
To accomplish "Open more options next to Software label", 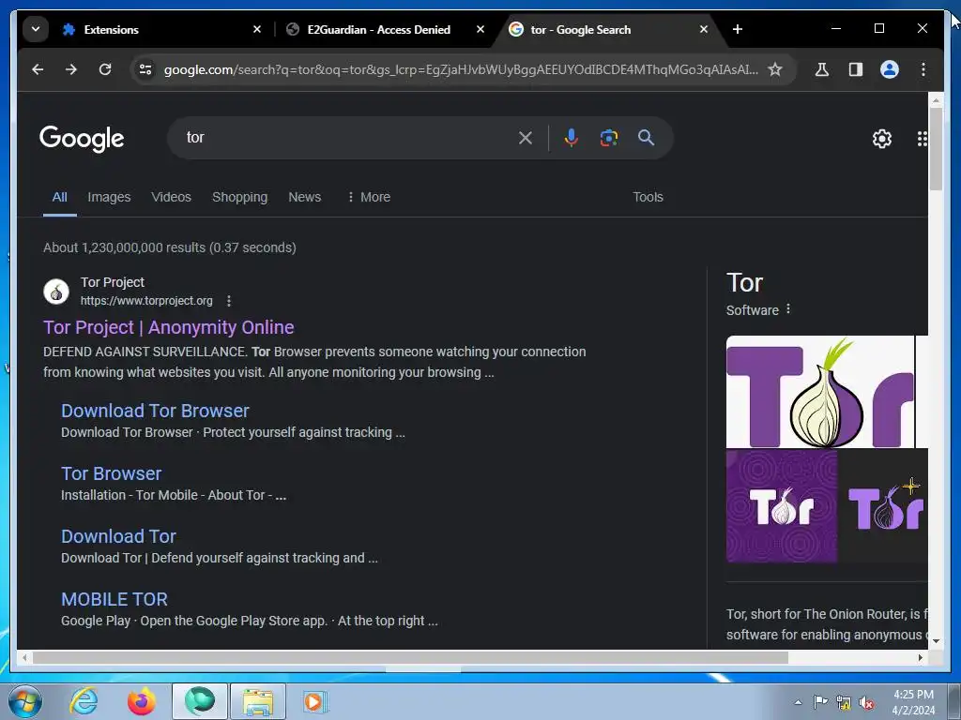I will coord(788,309).
